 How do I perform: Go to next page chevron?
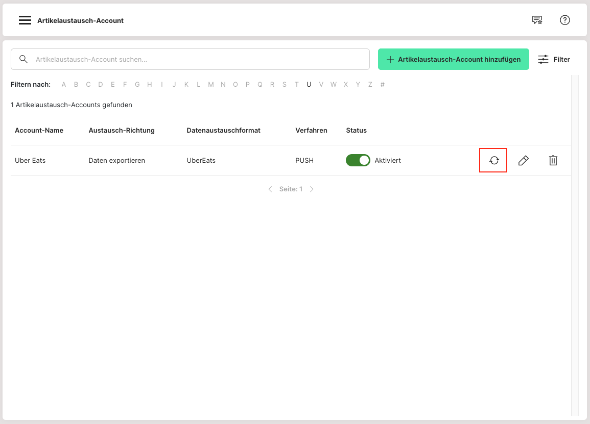pos(312,189)
